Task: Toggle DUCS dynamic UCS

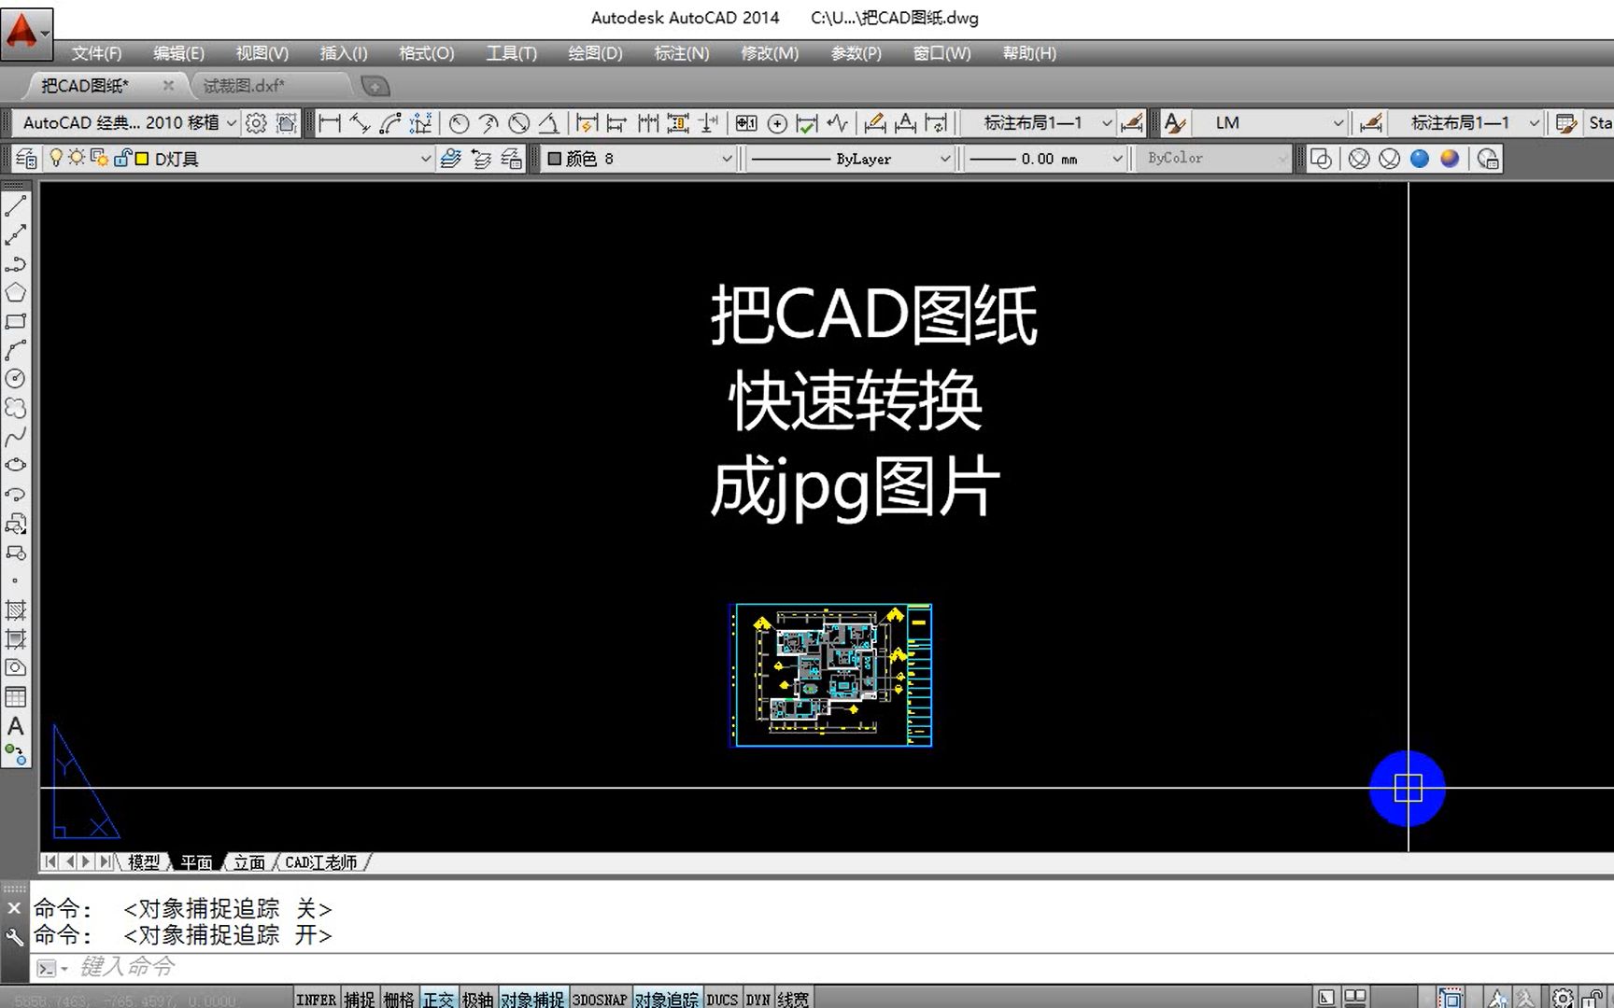Action: coord(722,999)
